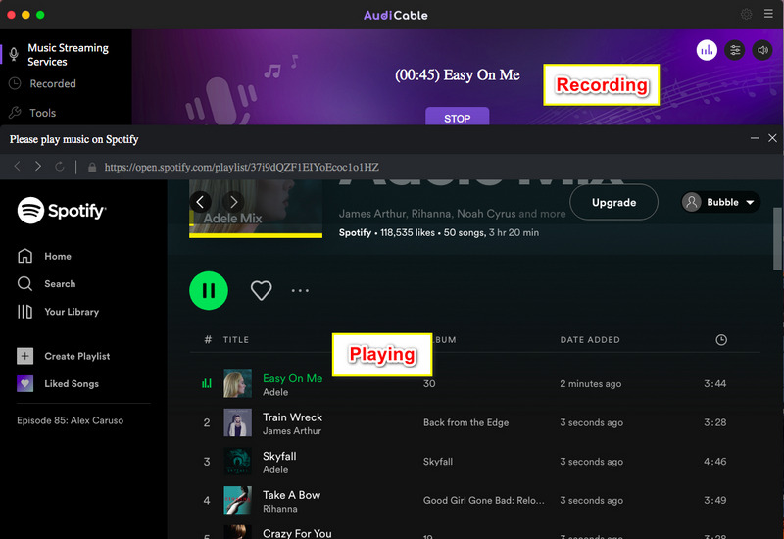Image resolution: width=784 pixels, height=539 pixels.
Task: Open Easy On Me song title
Action: point(292,378)
